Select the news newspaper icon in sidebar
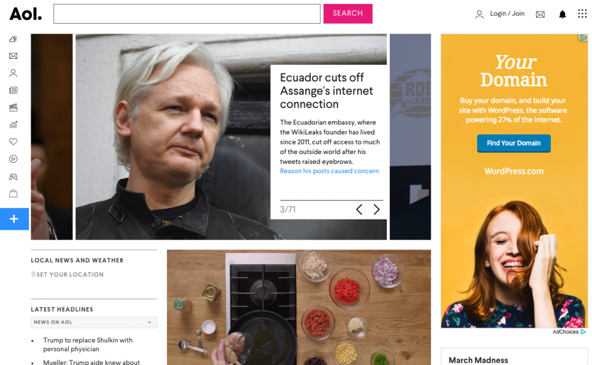 [x=13, y=90]
